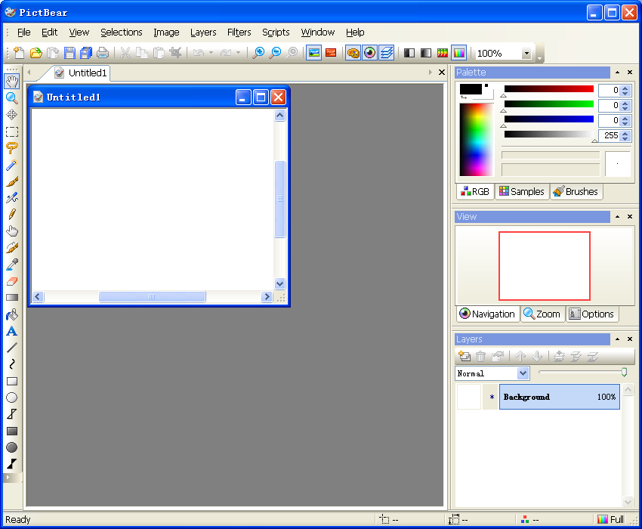Swap foreground and background colors
The image size is (642, 529).
click(x=464, y=97)
